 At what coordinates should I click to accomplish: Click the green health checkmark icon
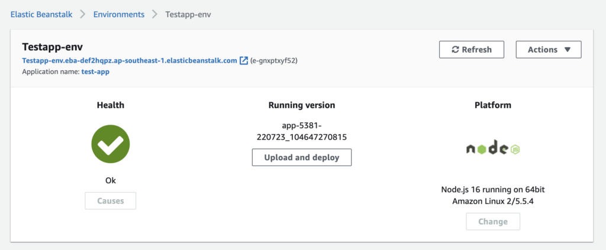tap(111, 144)
